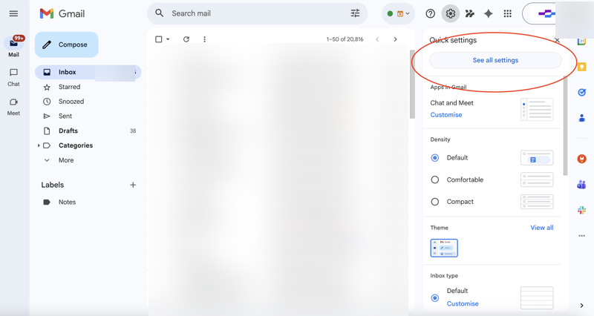The image size is (594, 316).
Task: Click the Settings gear icon
Action: point(451,13)
